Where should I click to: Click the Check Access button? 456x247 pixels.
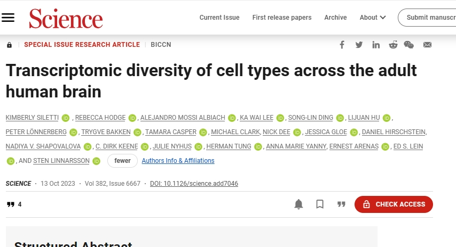394,204
